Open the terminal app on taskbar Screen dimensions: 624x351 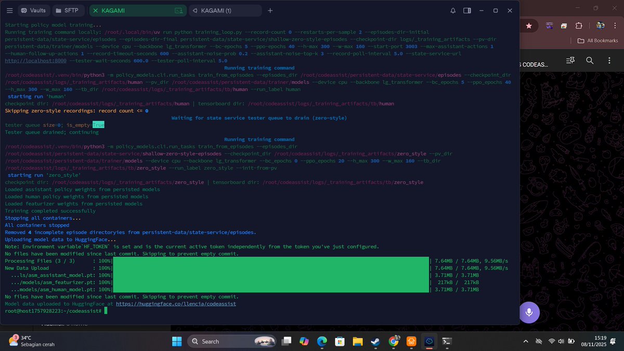[x=447, y=341]
